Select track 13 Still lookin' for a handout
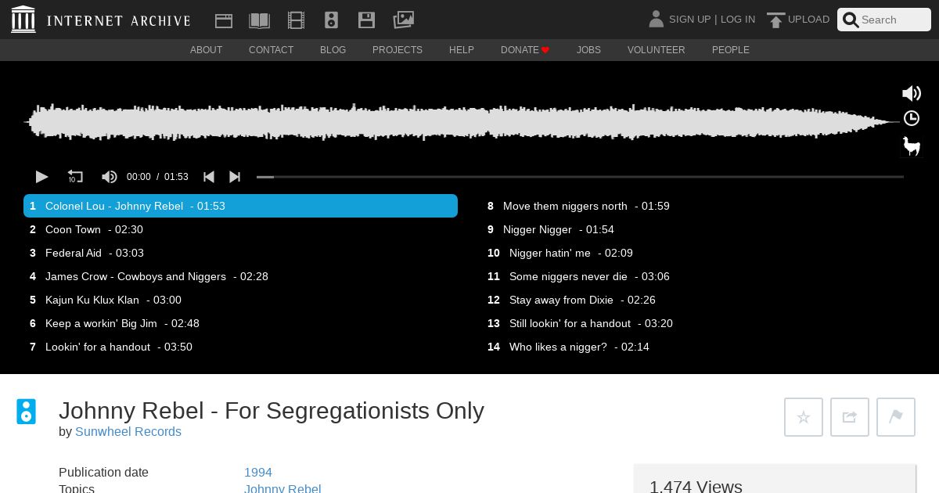This screenshot has height=493, width=939. coord(698,323)
